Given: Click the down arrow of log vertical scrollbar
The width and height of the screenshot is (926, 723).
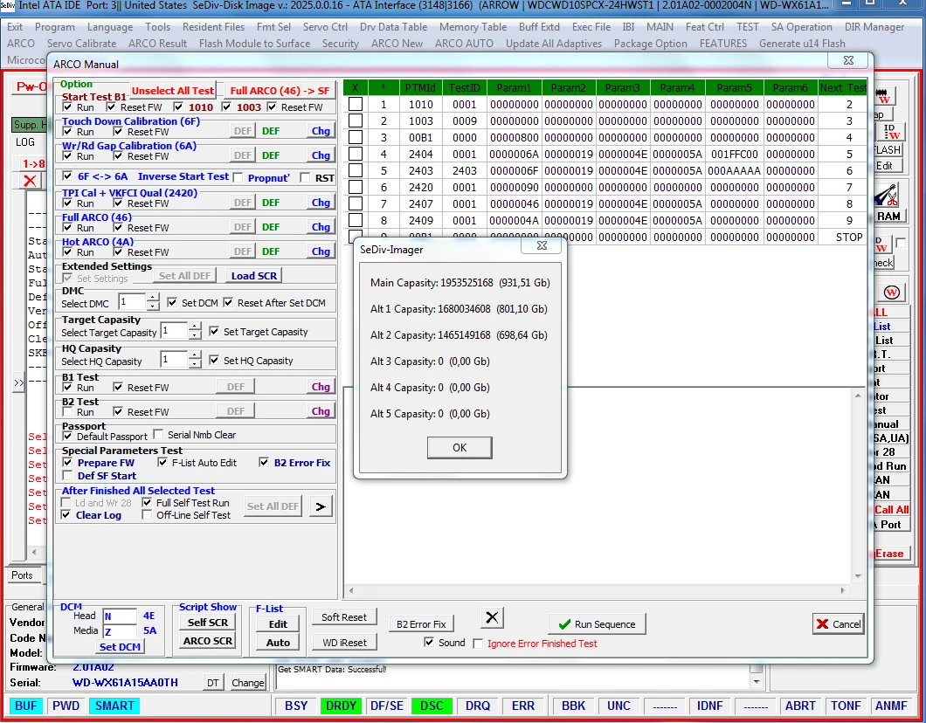Looking at the screenshot, I should tap(858, 576).
